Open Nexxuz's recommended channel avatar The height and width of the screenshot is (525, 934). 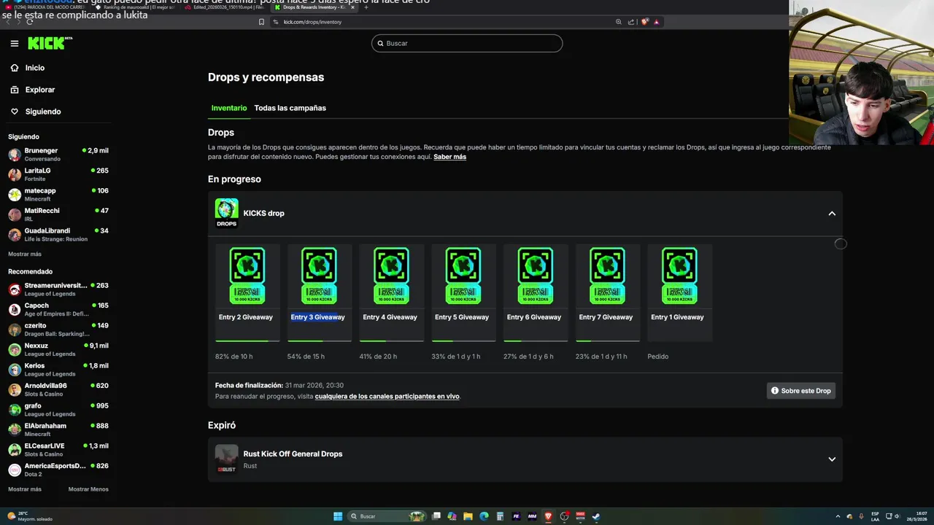tap(15, 350)
